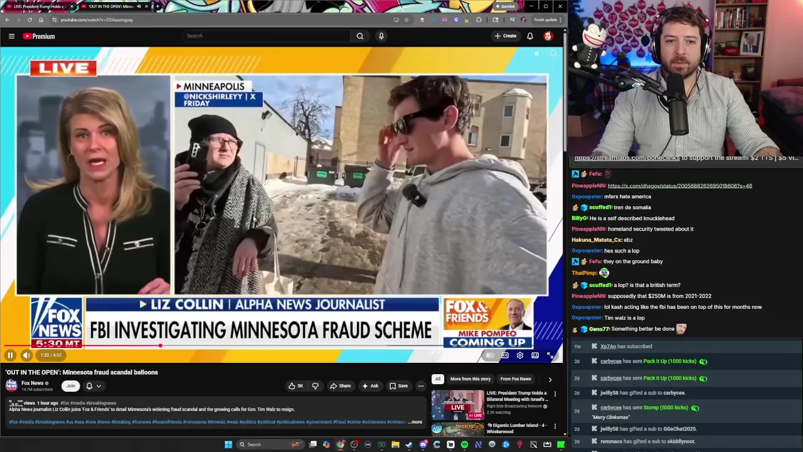This screenshot has height=452, width=803.
Task: Enter full screen mode
Action: pyautogui.click(x=550, y=355)
